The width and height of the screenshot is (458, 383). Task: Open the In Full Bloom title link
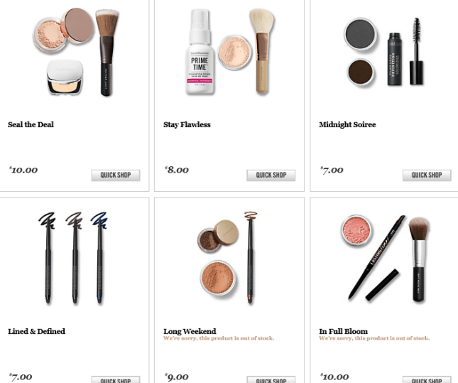click(343, 331)
